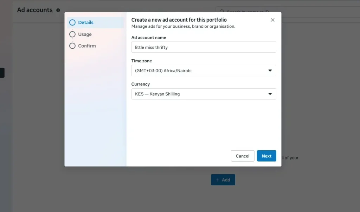This screenshot has width=360, height=212.
Task: Open the Time zone dropdown
Action: click(204, 70)
